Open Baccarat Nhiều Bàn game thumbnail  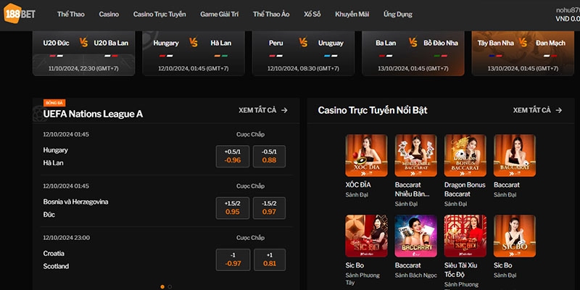pyautogui.click(x=415, y=155)
